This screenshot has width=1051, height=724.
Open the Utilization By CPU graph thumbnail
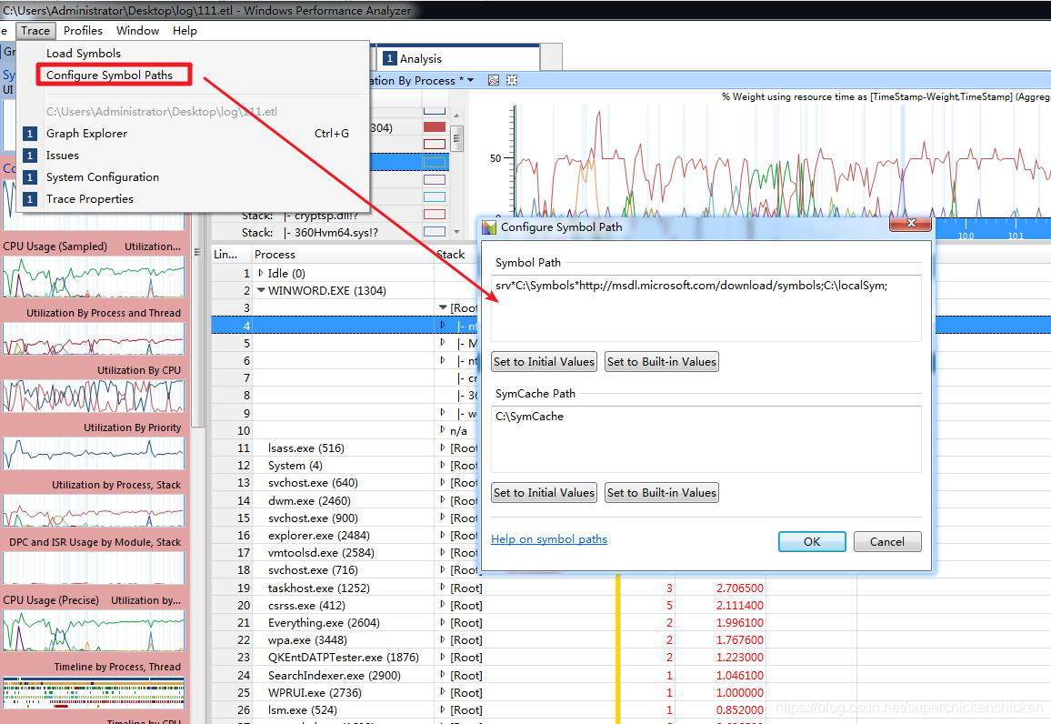pyautogui.click(x=94, y=396)
